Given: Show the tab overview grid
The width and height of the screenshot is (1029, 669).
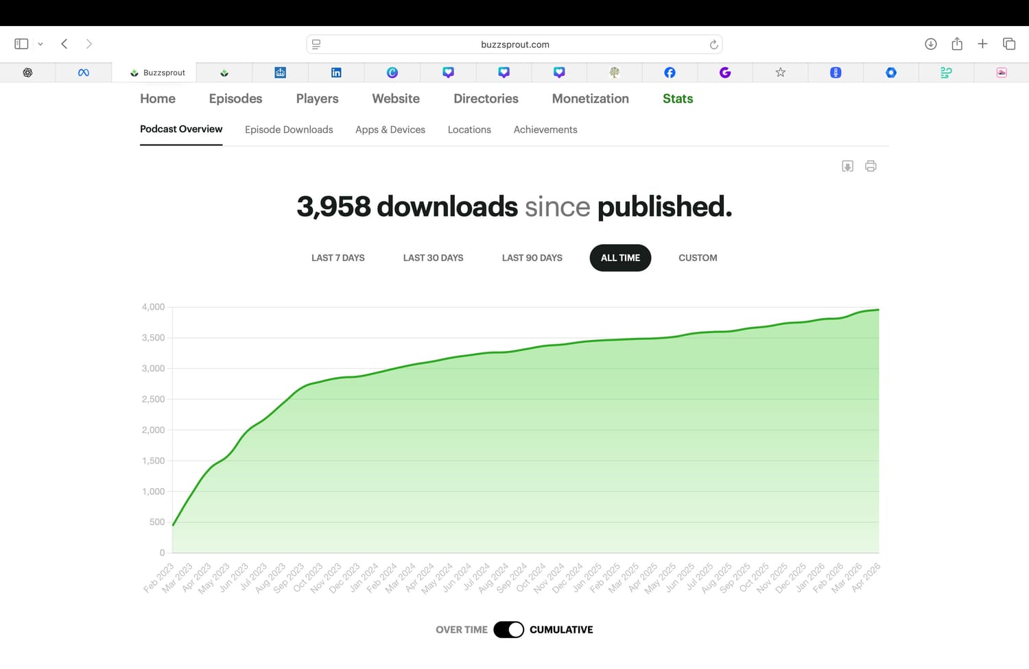Looking at the screenshot, I should coord(1009,44).
